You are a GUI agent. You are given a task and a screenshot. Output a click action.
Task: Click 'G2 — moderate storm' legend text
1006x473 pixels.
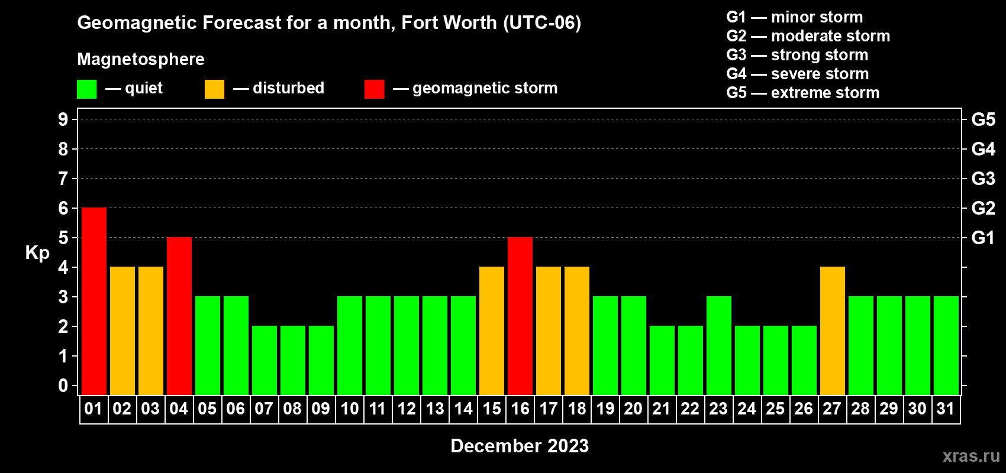[808, 36]
